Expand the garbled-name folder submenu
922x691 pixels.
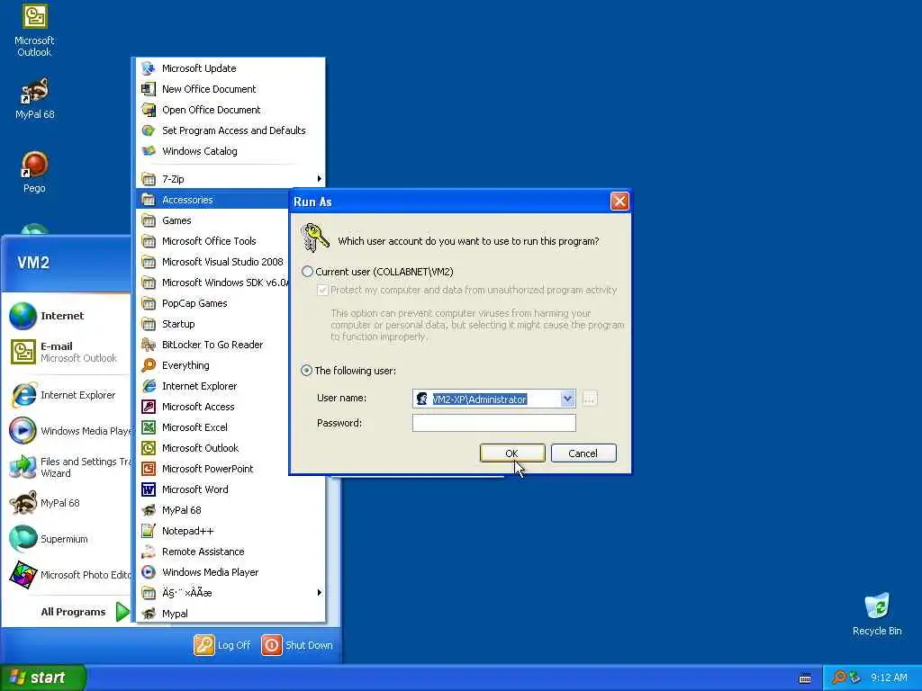coord(230,593)
